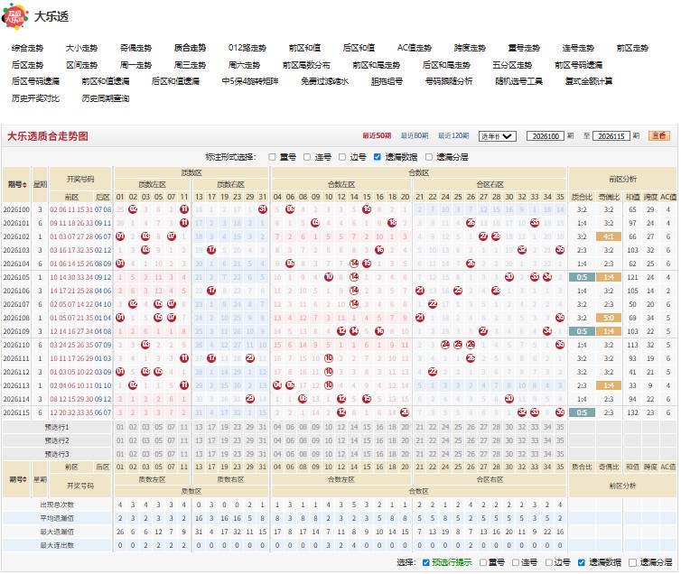Open the 前区和值 link
Screen dimensions: 681x574
point(304,48)
